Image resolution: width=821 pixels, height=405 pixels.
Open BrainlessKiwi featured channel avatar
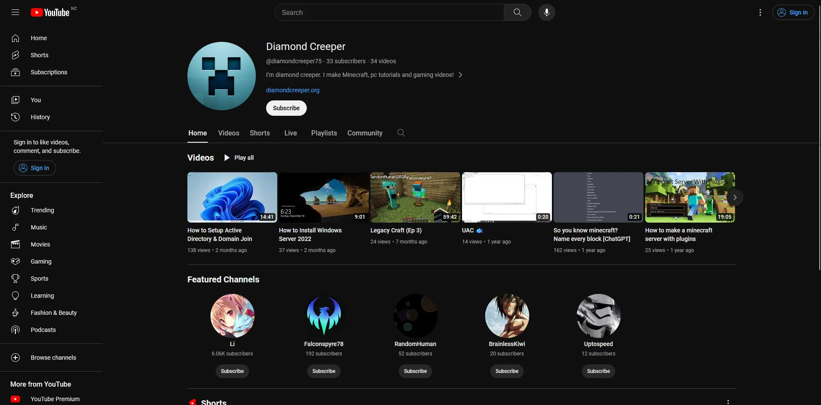(507, 316)
